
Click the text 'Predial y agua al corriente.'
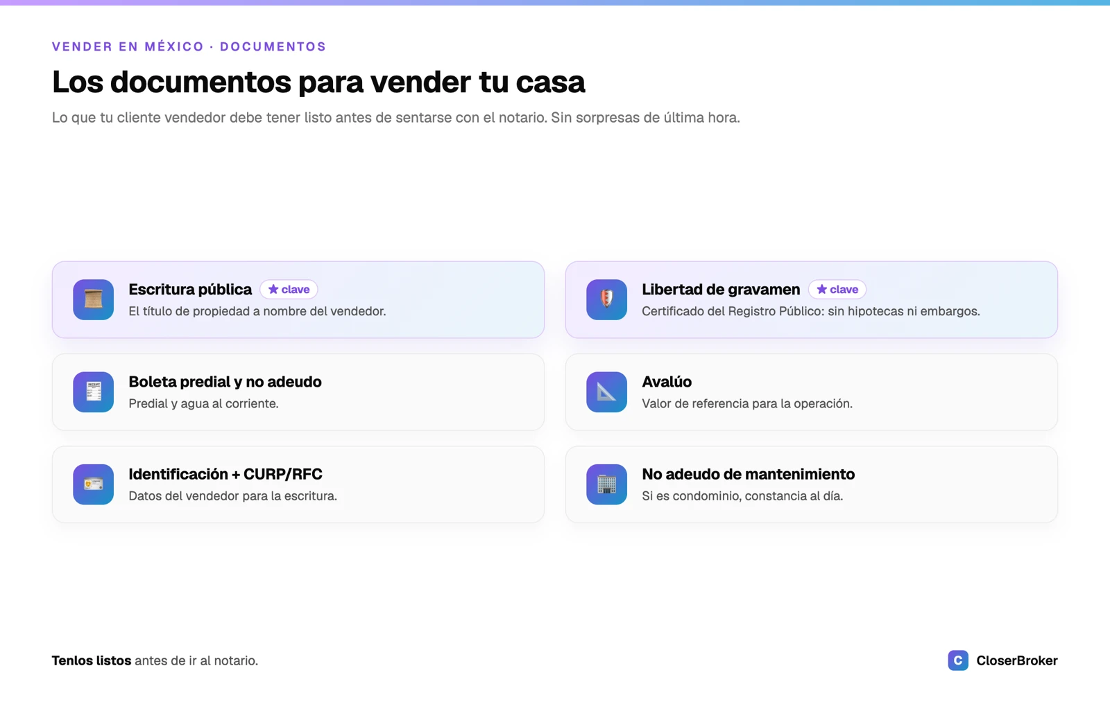coord(203,403)
